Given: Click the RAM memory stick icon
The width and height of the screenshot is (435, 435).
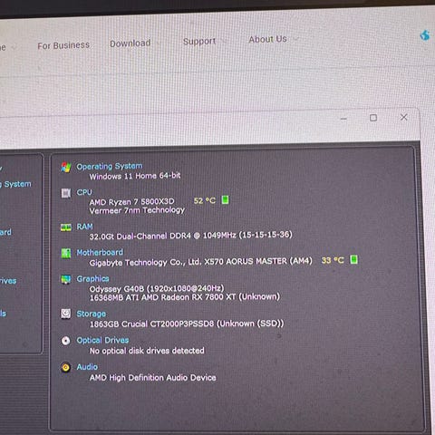Looking at the screenshot, I should click(66, 227).
